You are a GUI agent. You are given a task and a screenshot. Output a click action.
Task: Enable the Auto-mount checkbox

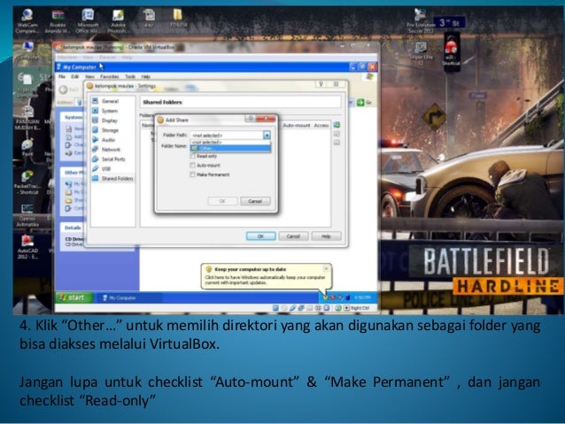tap(193, 166)
